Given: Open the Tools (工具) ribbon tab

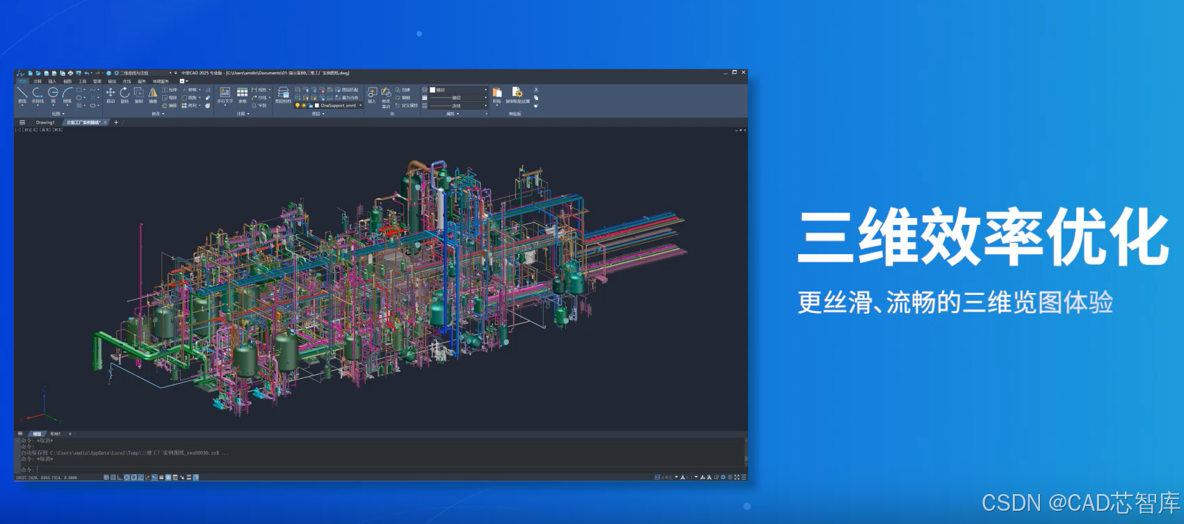Looking at the screenshot, I should [x=82, y=81].
